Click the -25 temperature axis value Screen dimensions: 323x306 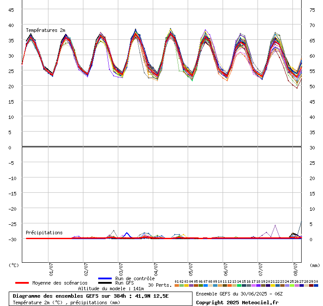click(12, 224)
